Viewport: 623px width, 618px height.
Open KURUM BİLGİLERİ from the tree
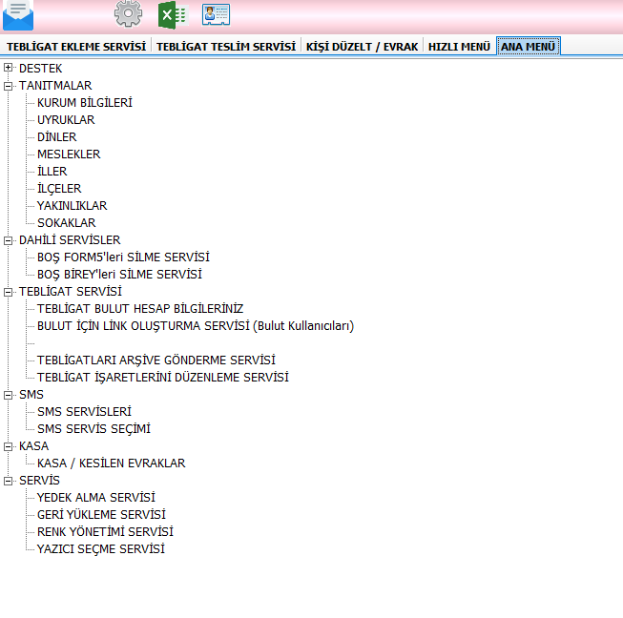pos(84,103)
